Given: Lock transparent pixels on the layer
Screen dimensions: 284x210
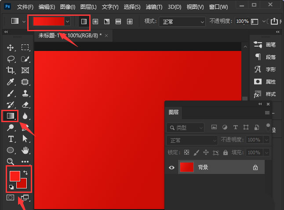Looking at the screenshot, I should pyautogui.click(x=186, y=152).
